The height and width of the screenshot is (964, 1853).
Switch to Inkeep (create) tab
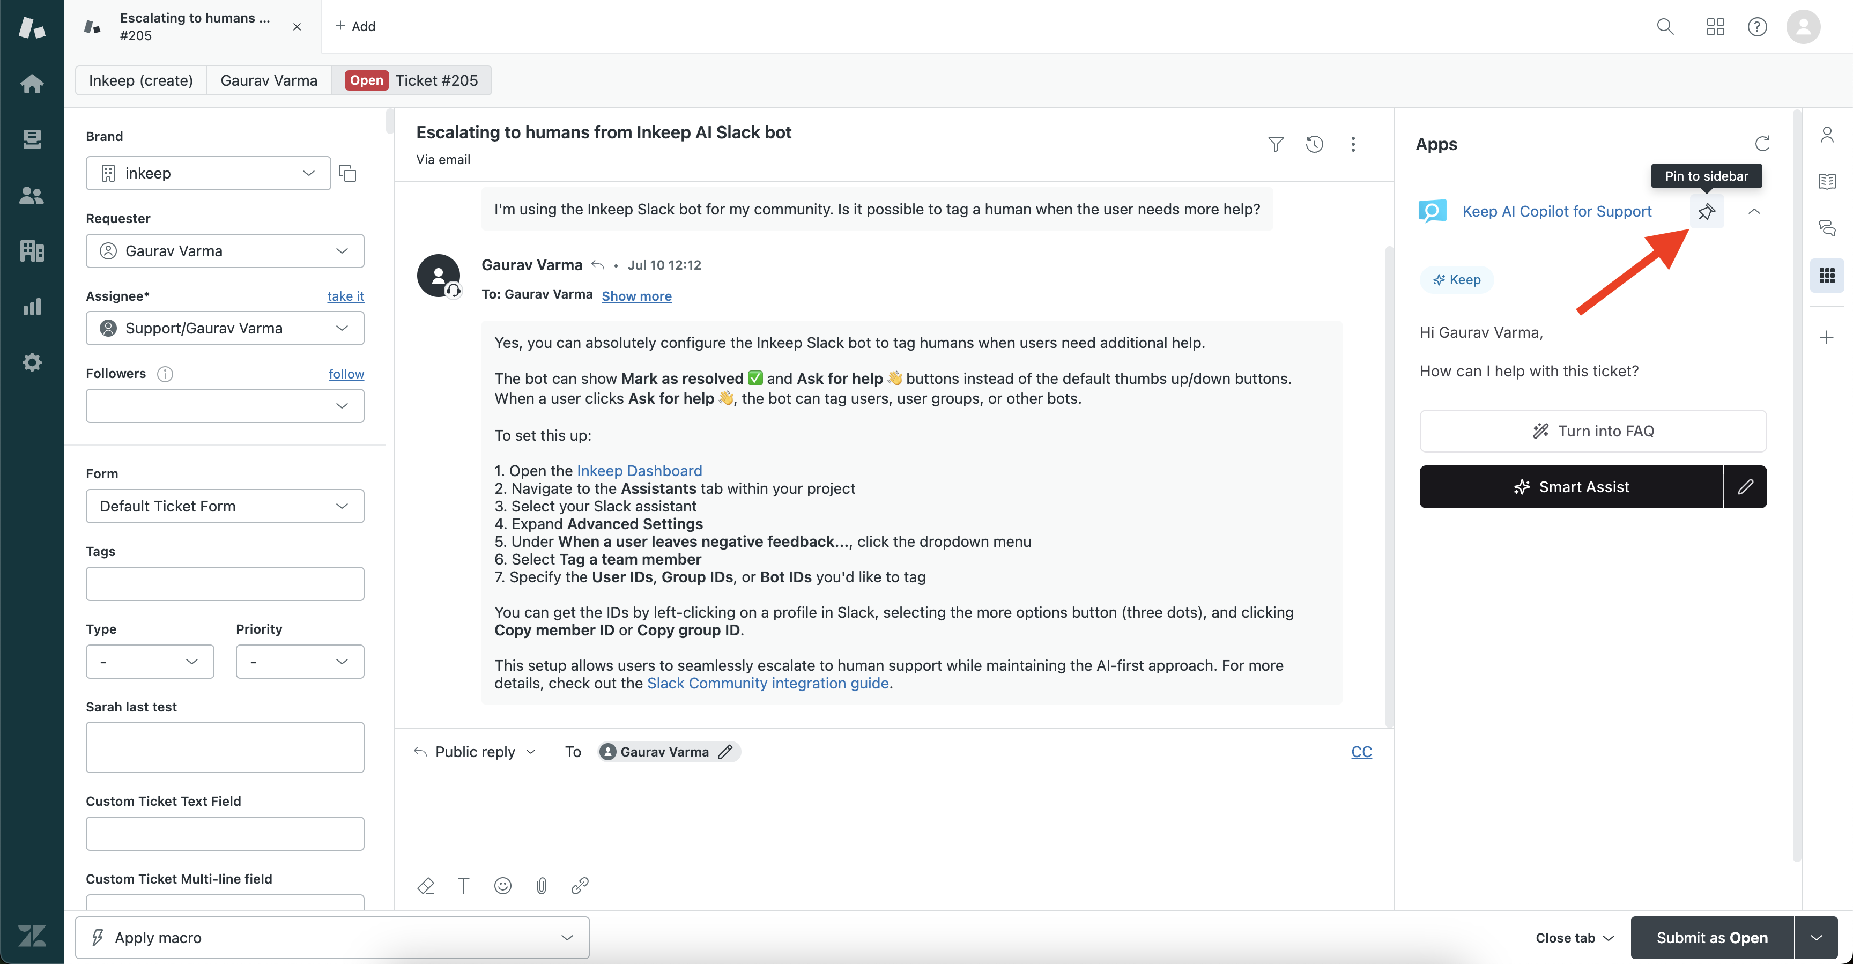point(141,80)
